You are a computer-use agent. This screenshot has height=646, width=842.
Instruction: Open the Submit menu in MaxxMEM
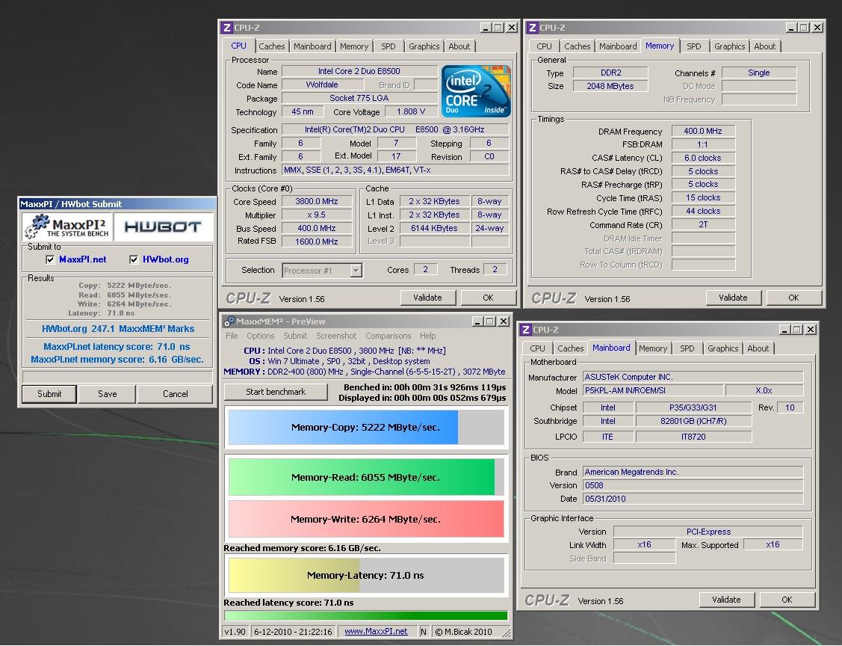coord(295,336)
